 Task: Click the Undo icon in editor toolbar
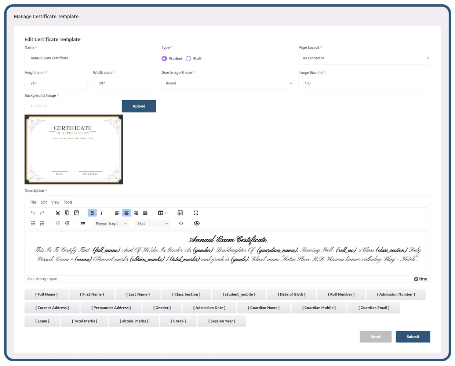tap(33, 213)
